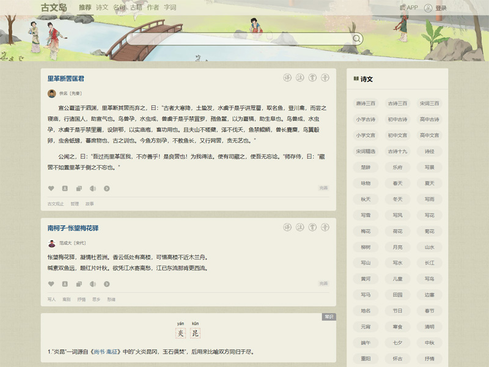Open the APP download icon in header

(403, 8)
